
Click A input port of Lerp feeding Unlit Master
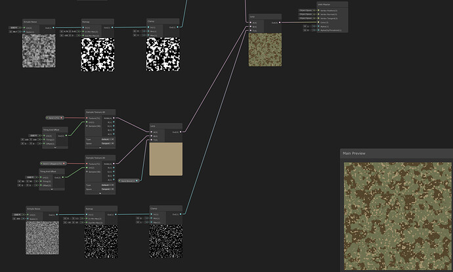[x=251, y=22]
